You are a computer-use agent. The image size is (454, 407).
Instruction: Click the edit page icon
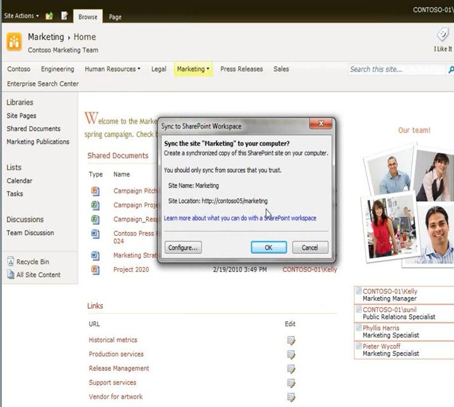pyautogui.click(x=64, y=16)
